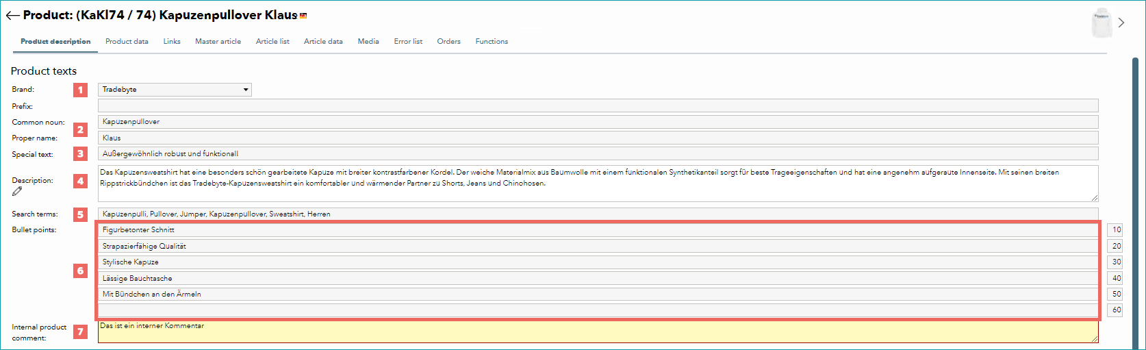Click the sort order field 10
This screenshot has width=1146, height=350.
pyautogui.click(x=1115, y=230)
